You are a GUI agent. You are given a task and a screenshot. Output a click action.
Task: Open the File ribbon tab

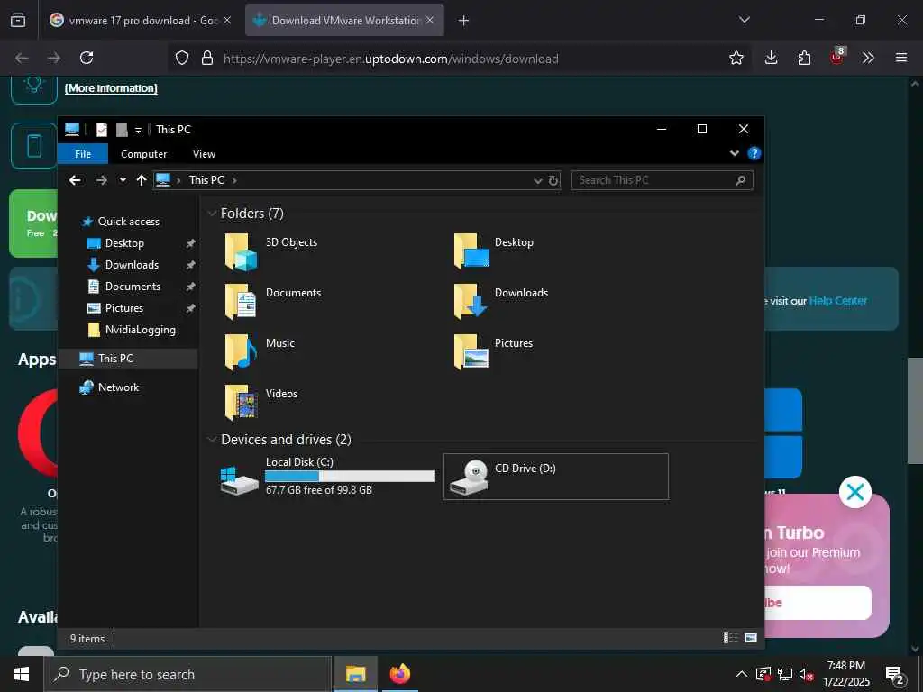[83, 153]
